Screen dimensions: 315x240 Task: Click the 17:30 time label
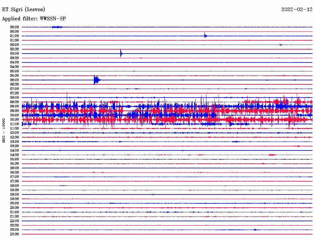tap(14, 181)
